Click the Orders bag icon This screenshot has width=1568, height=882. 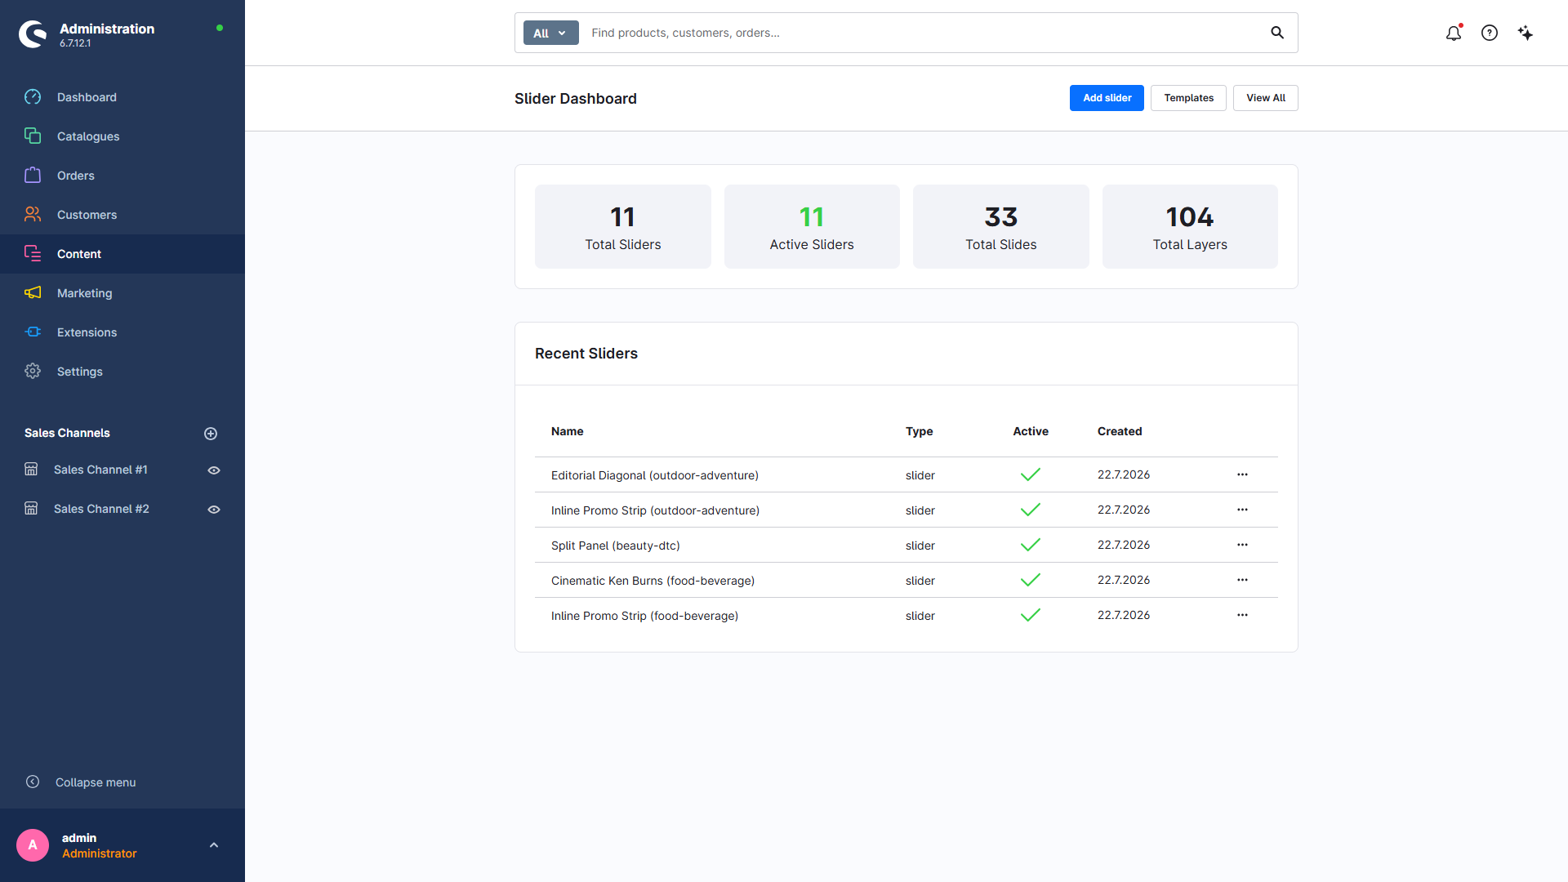[x=33, y=175]
